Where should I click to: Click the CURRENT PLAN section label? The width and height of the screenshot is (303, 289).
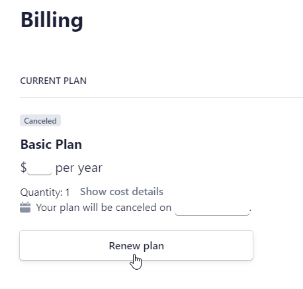click(54, 81)
